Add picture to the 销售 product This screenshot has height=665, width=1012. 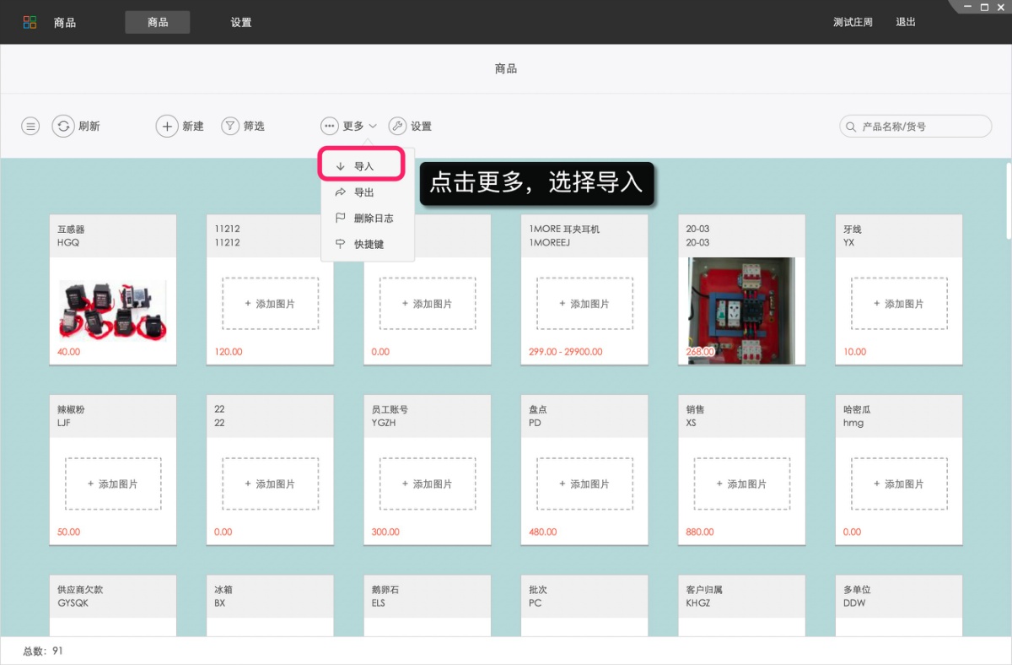[742, 484]
